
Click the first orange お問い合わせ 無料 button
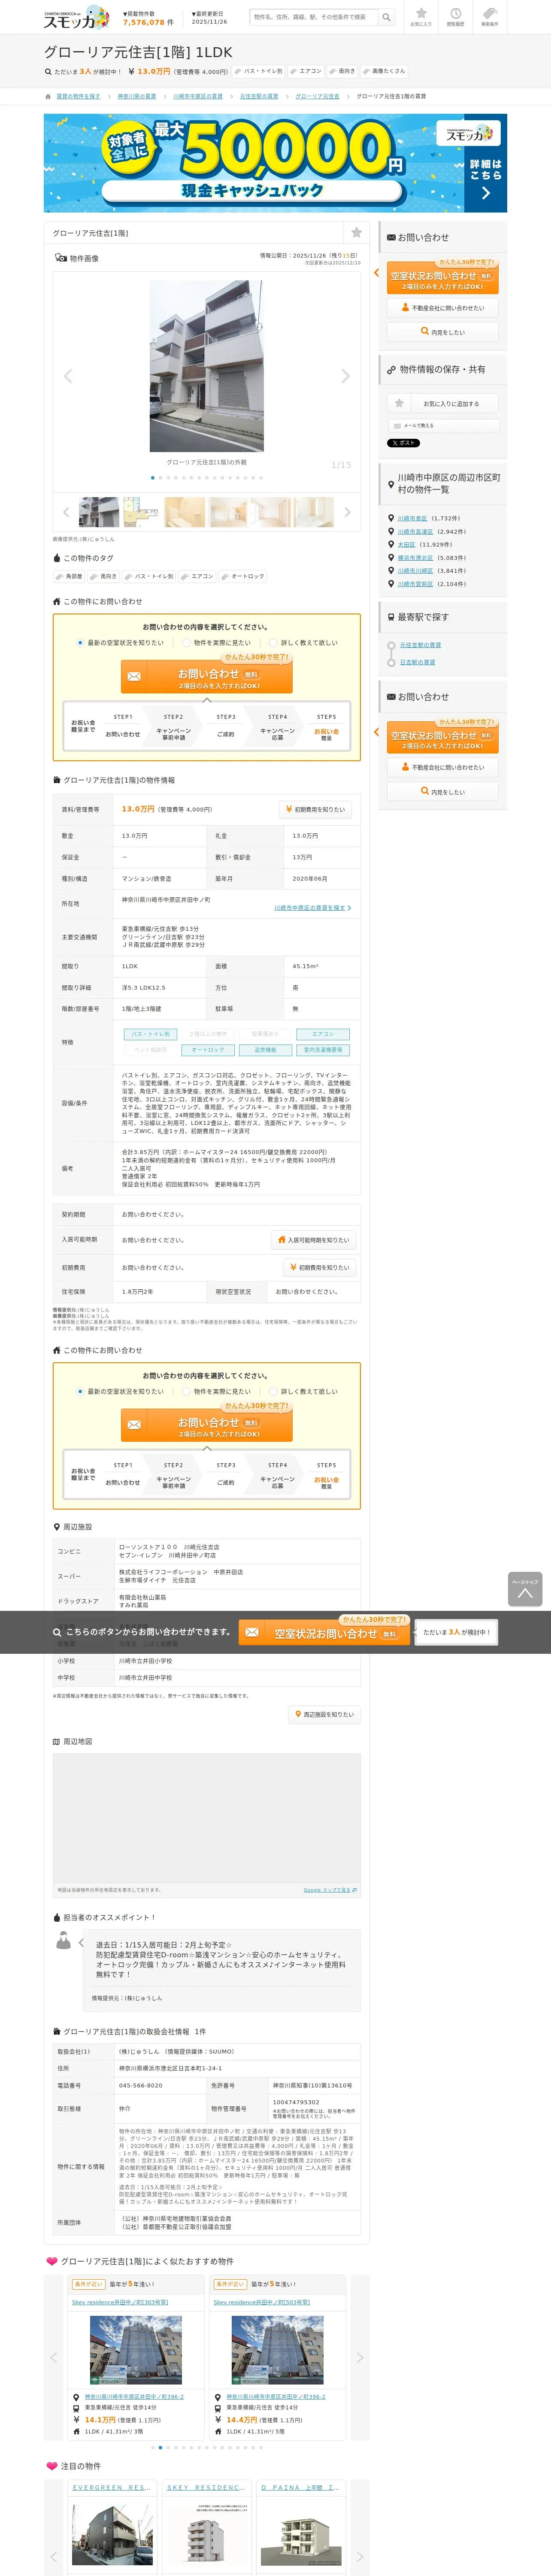206,678
